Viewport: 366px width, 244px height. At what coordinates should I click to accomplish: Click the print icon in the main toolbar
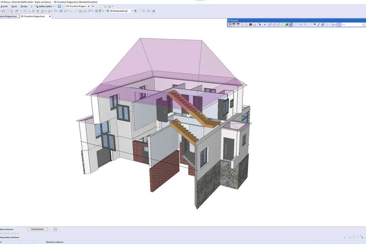[x=3, y=11]
